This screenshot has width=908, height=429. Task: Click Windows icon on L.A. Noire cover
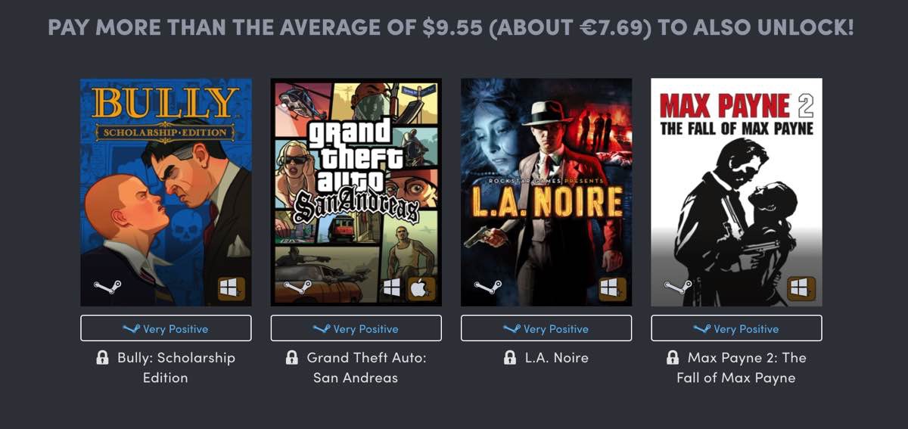tap(611, 288)
